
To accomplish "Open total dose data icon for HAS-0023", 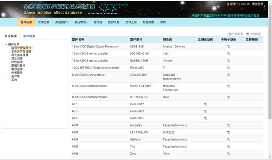I will point(205,111).
